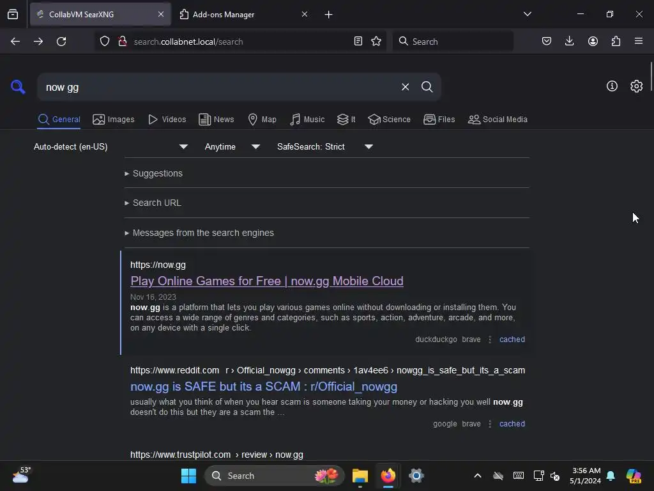Click the search.collabnet.local address bar
Image resolution: width=654 pixels, height=491 pixels.
tap(240, 42)
